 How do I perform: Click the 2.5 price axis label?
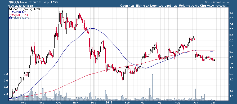pyautogui.click(x=231, y=80)
